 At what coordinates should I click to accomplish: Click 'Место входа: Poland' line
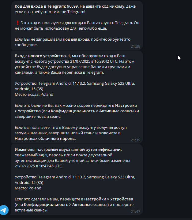(x=34, y=95)
